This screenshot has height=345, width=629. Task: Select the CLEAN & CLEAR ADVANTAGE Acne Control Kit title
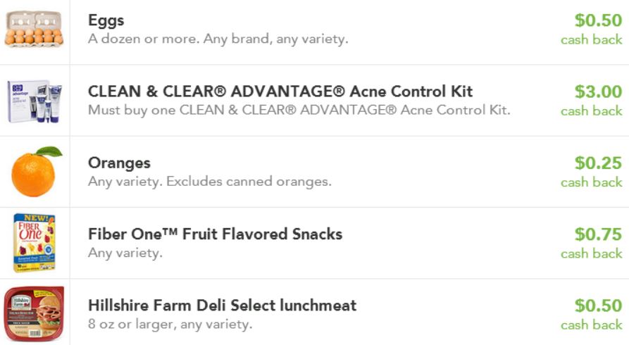(280, 92)
